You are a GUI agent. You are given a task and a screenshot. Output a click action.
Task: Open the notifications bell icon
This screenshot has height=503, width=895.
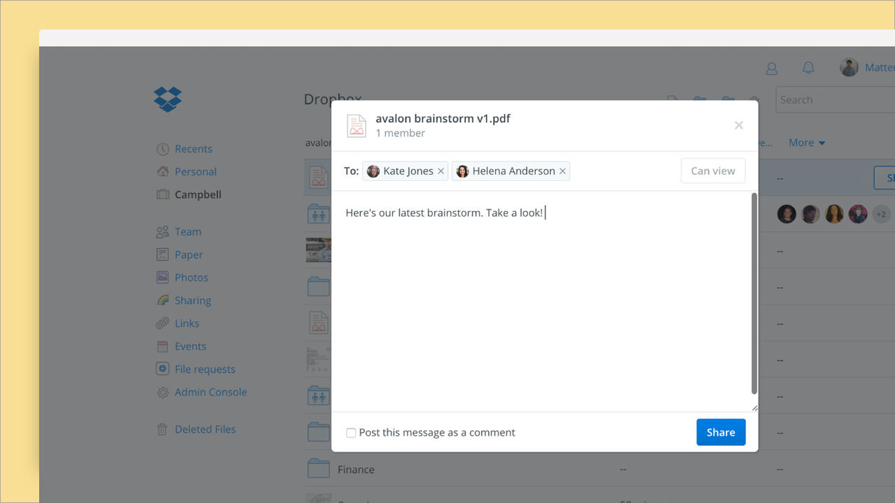tap(808, 68)
